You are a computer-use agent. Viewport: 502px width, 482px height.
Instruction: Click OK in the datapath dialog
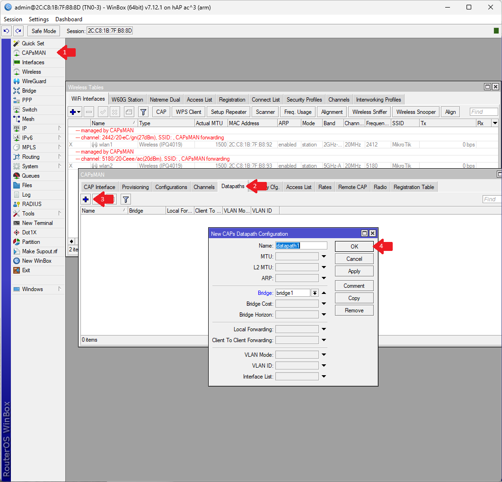click(354, 246)
